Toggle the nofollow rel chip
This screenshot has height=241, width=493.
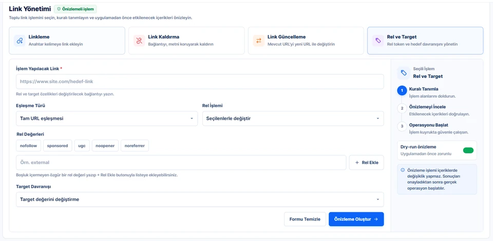(x=29, y=146)
